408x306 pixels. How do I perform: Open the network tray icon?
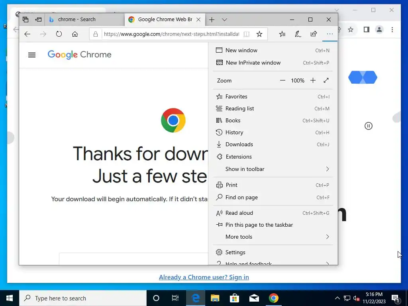point(347,298)
